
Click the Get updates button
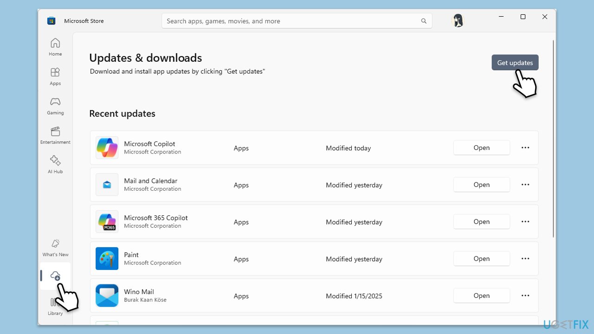(515, 63)
